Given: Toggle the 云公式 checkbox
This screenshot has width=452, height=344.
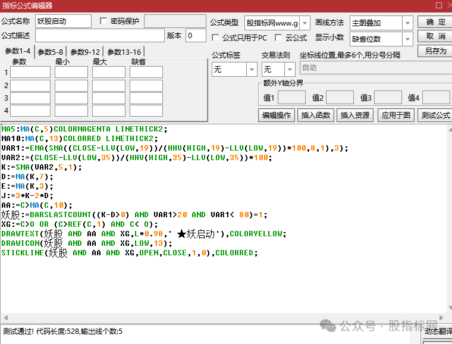Looking at the screenshot, I should point(278,37).
